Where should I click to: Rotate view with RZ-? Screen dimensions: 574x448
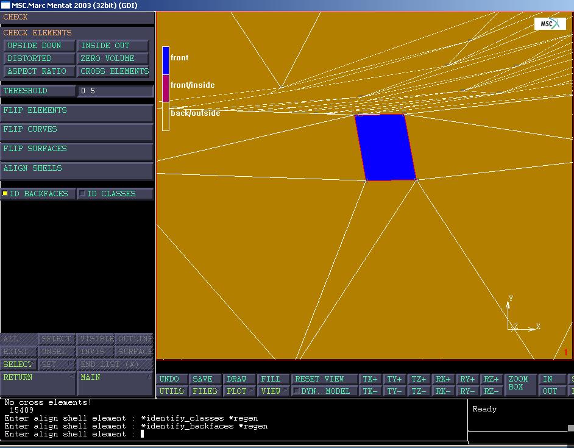(x=492, y=391)
